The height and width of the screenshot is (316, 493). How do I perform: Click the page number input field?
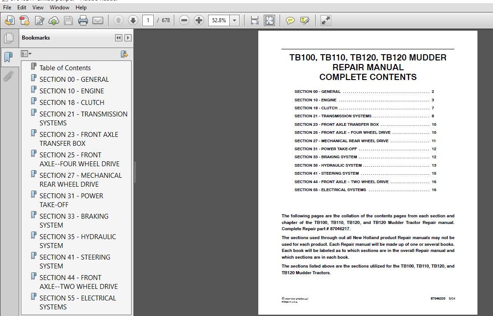[x=148, y=20]
